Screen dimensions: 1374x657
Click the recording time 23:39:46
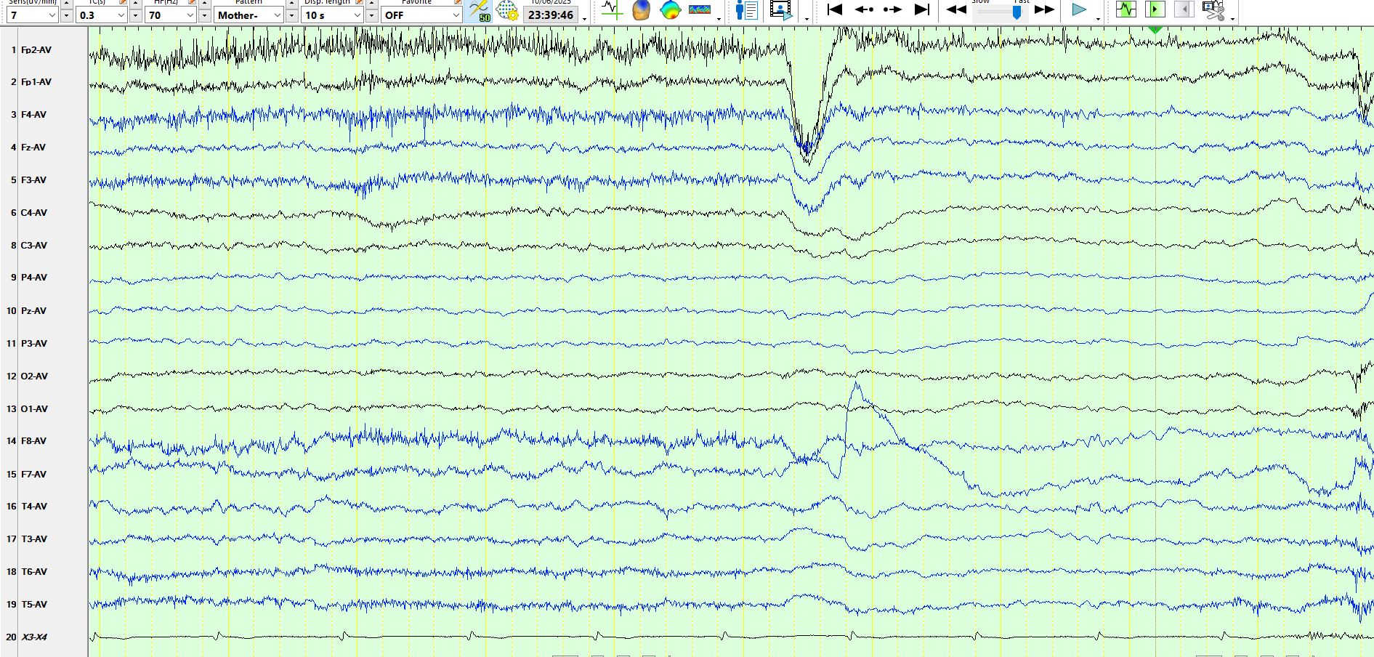point(551,15)
